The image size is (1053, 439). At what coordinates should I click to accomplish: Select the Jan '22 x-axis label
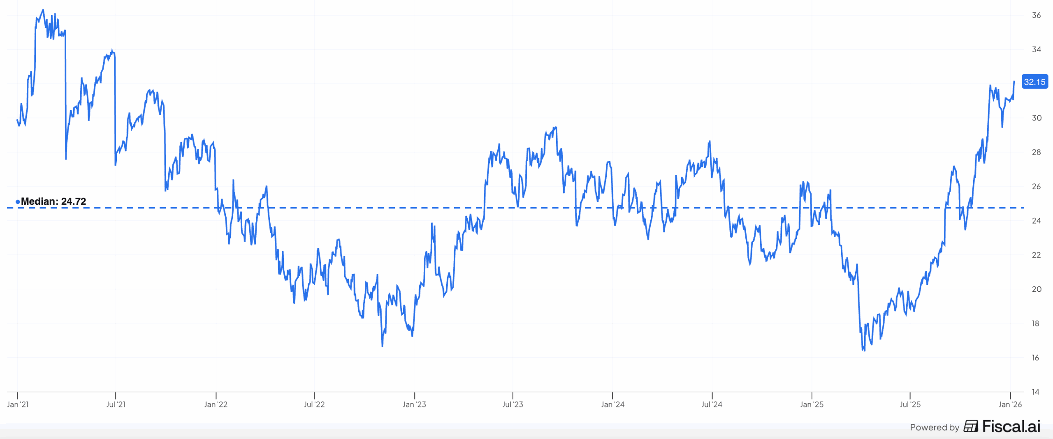coord(216,404)
